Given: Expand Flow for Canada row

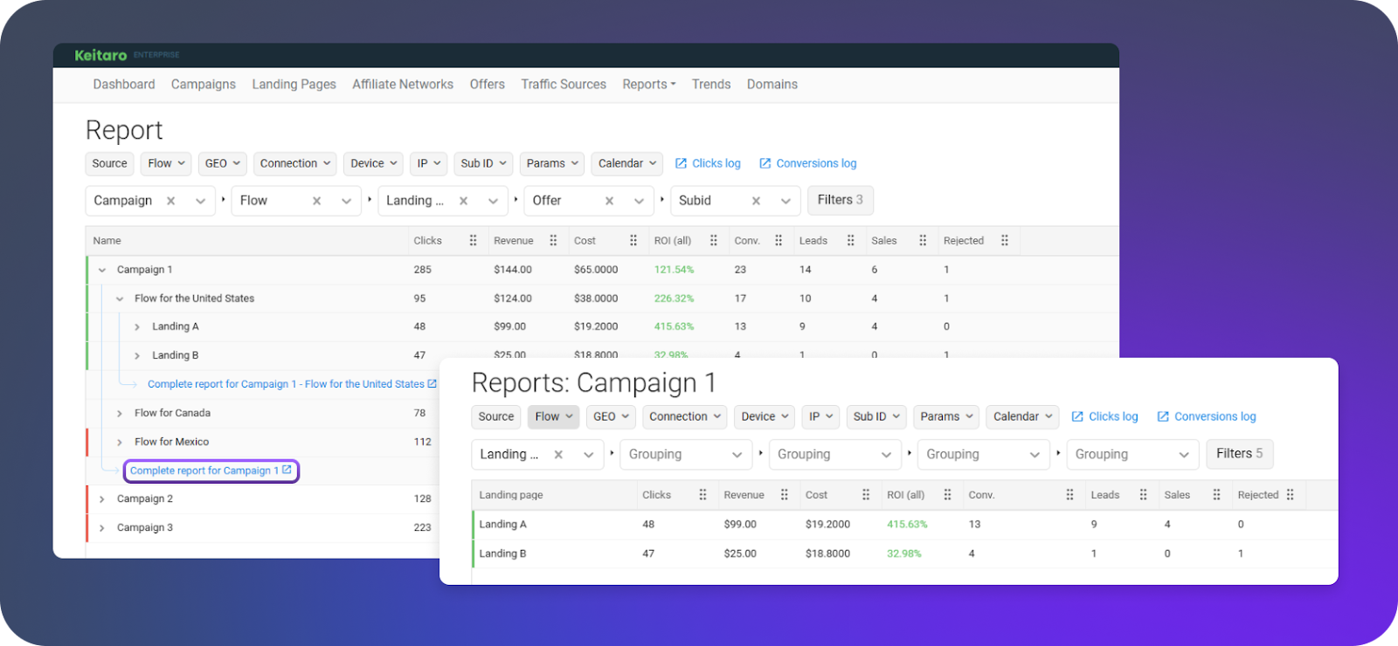Looking at the screenshot, I should (120, 413).
